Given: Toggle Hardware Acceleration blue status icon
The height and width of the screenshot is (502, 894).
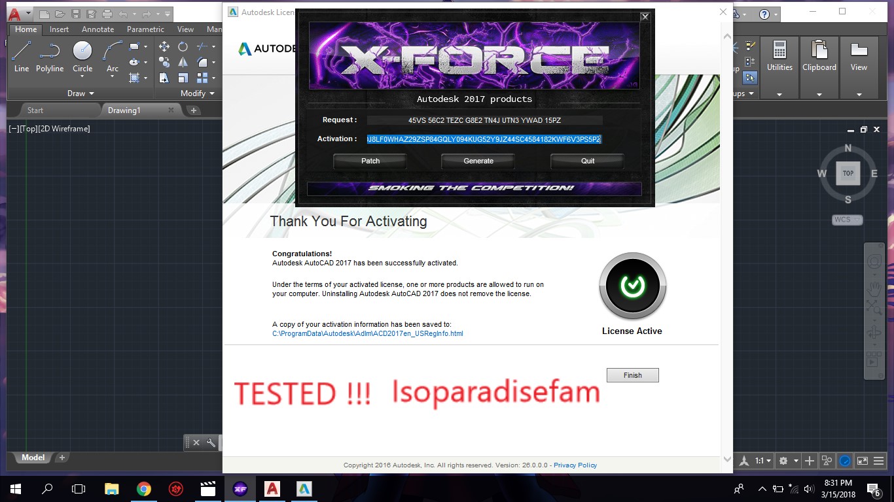Looking at the screenshot, I should pos(845,460).
